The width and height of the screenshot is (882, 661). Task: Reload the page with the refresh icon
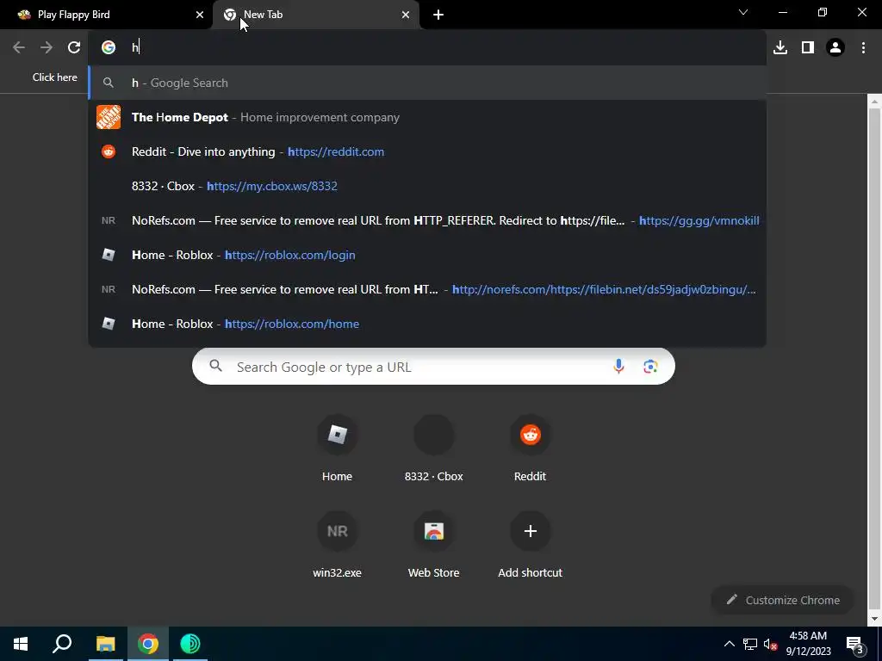click(x=74, y=48)
